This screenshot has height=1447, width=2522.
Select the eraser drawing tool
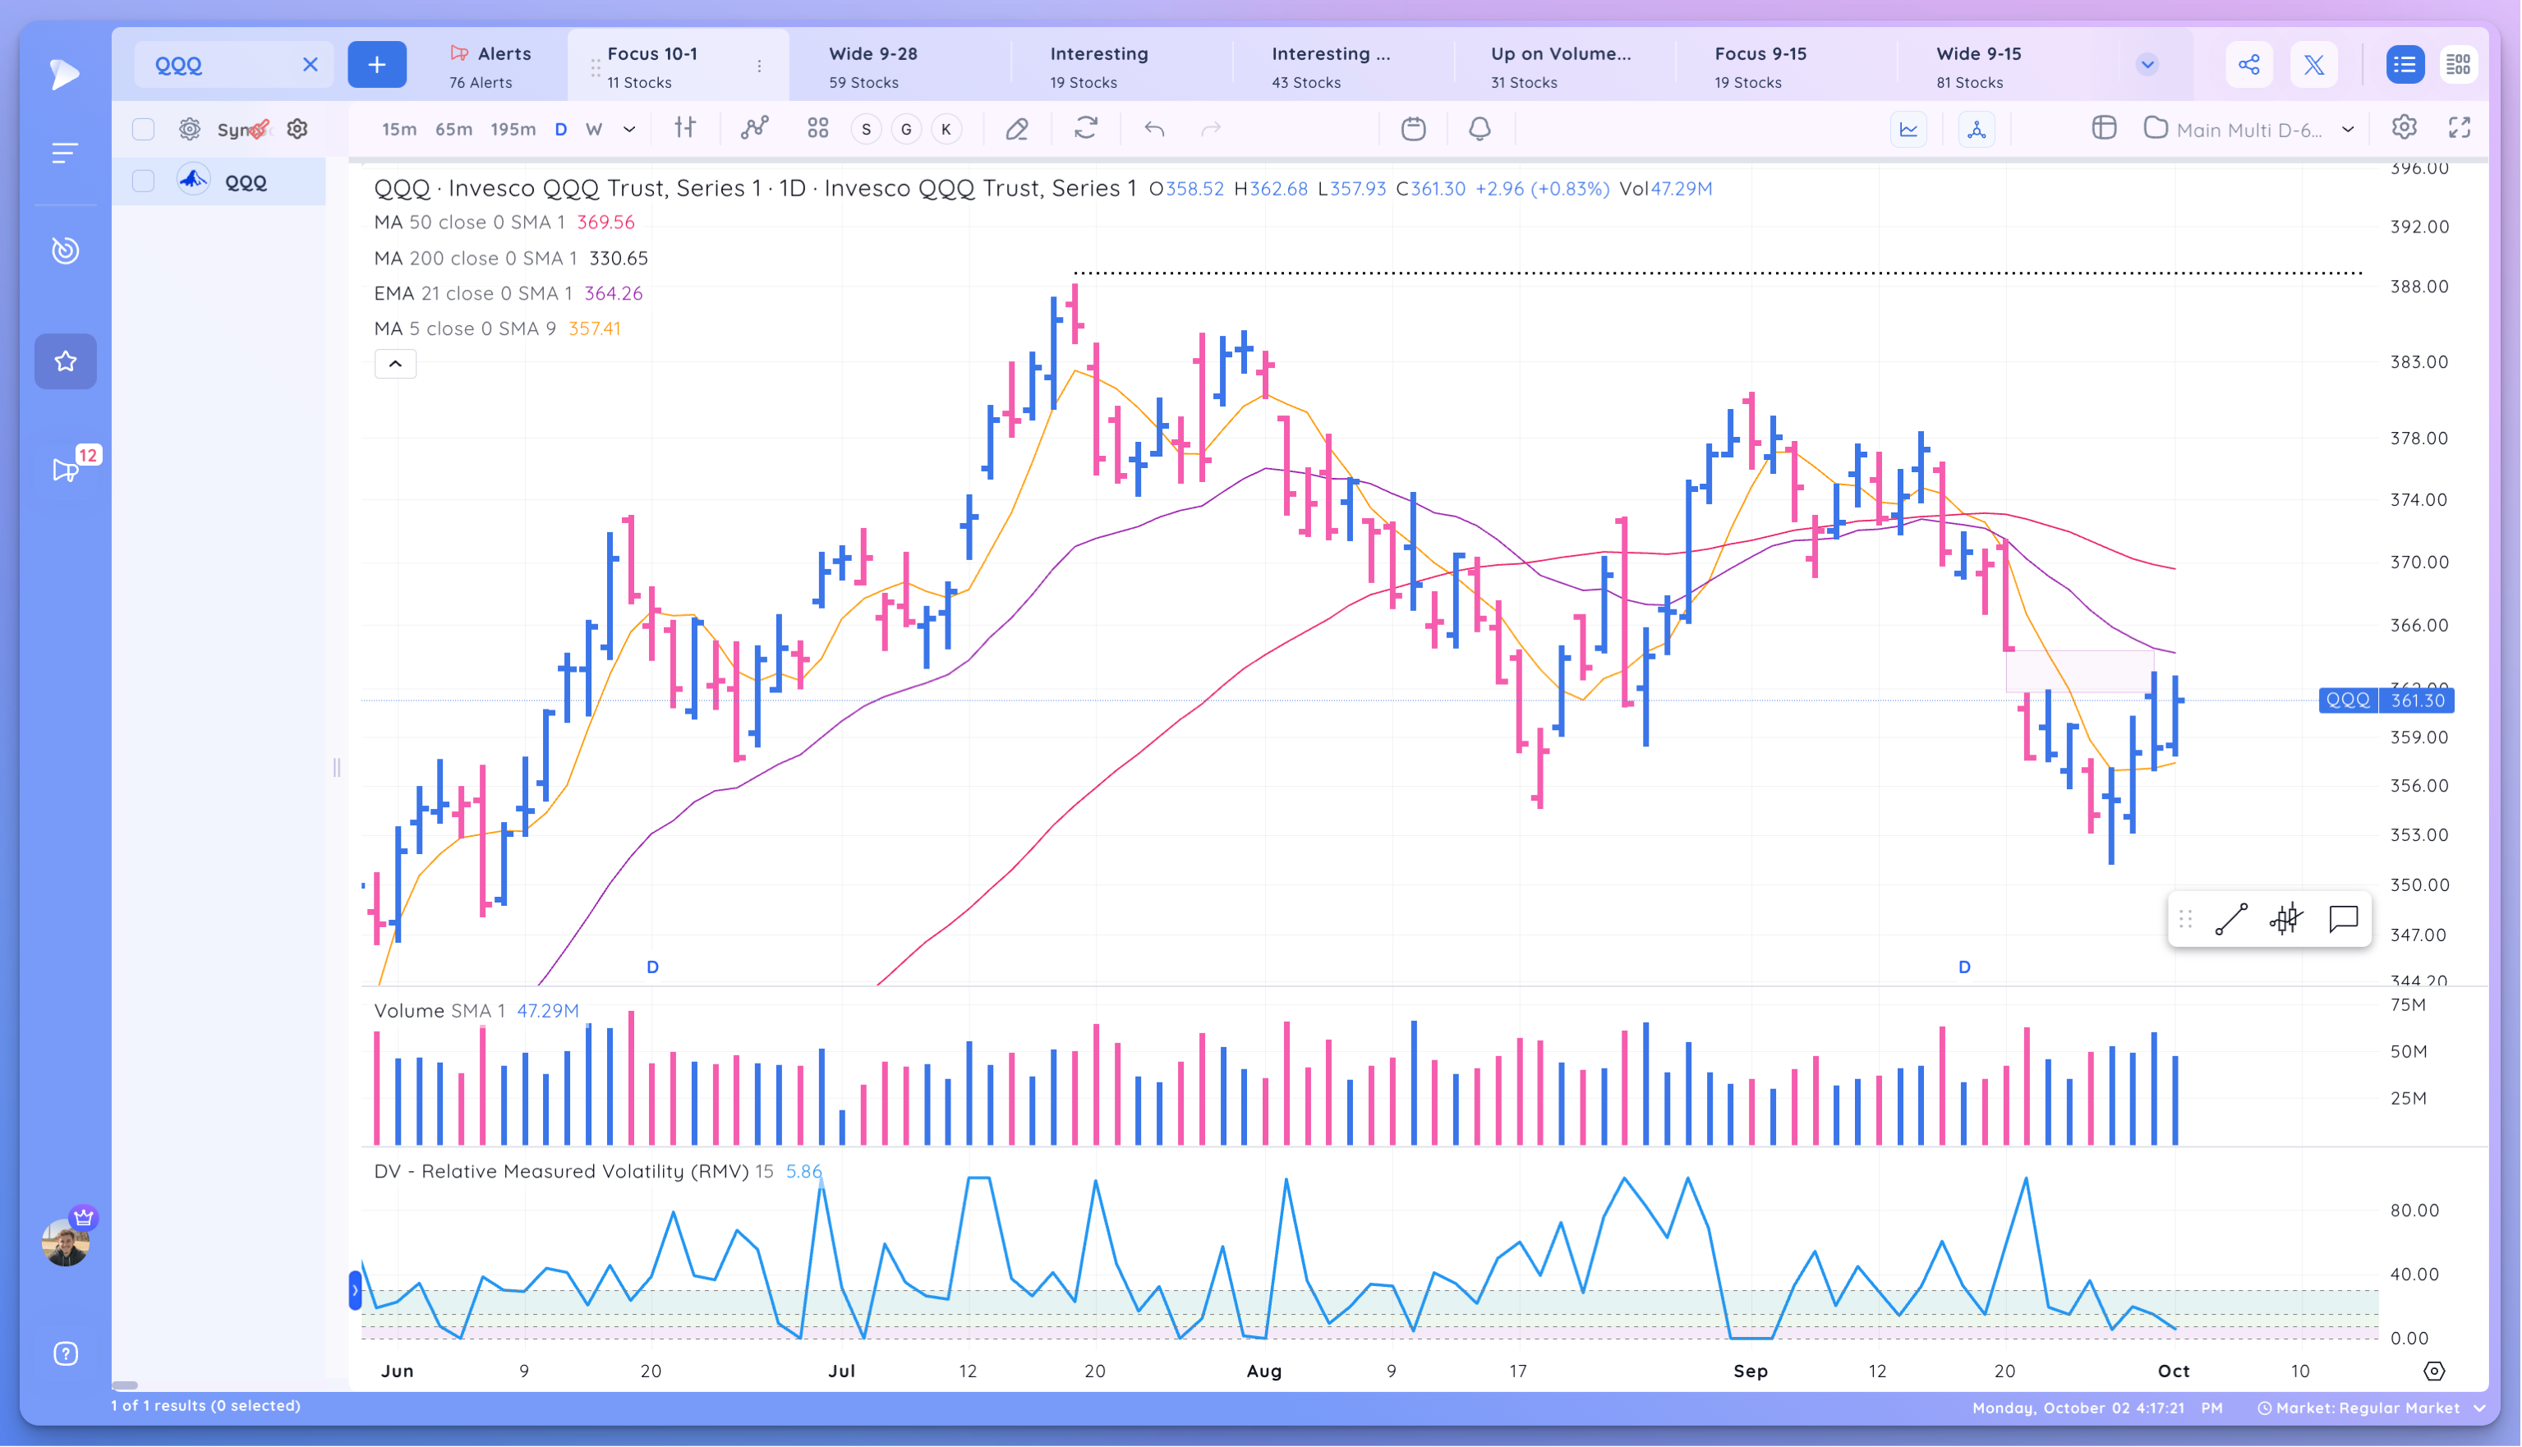[1016, 129]
